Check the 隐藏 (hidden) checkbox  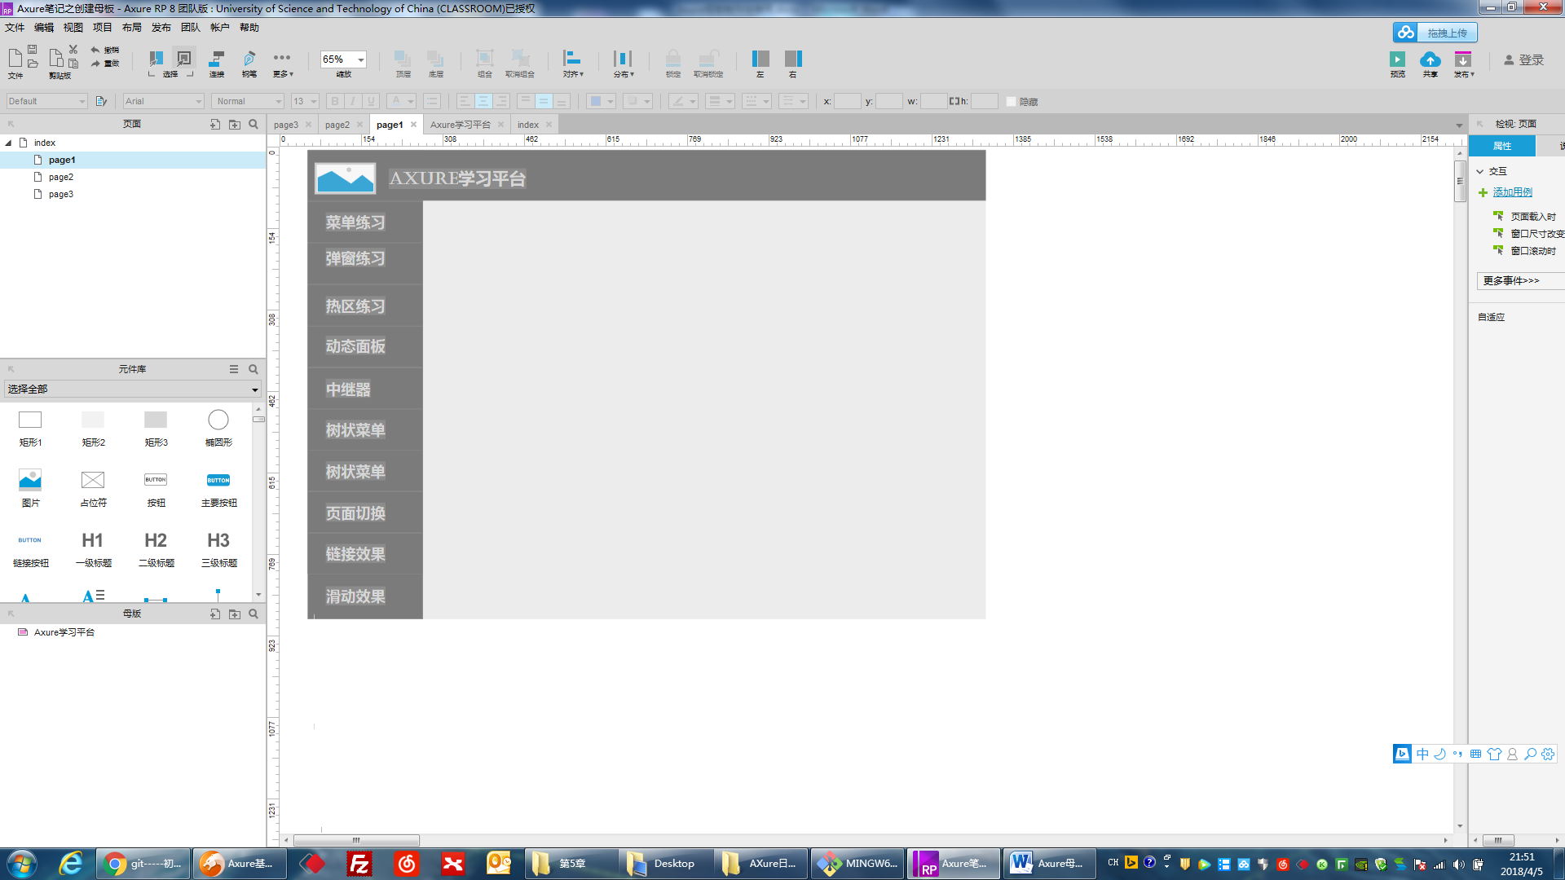tap(1011, 102)
